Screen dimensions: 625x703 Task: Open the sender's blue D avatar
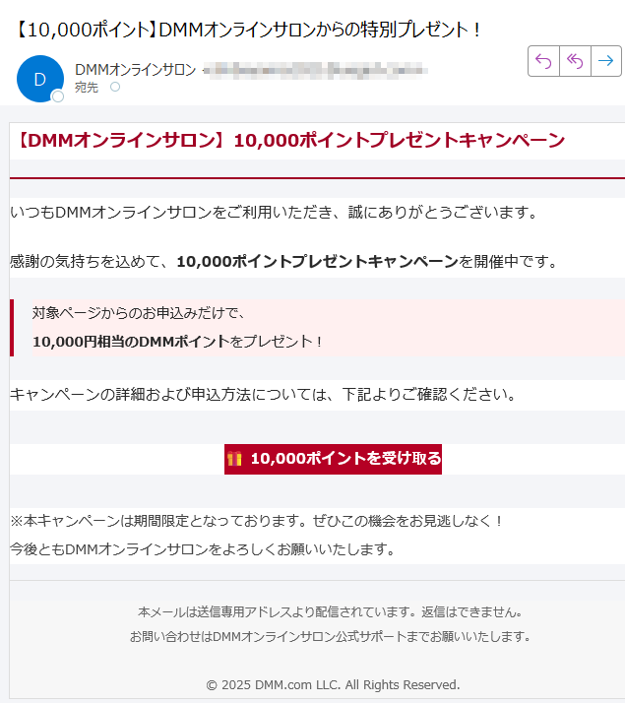[x=39, y=79]
